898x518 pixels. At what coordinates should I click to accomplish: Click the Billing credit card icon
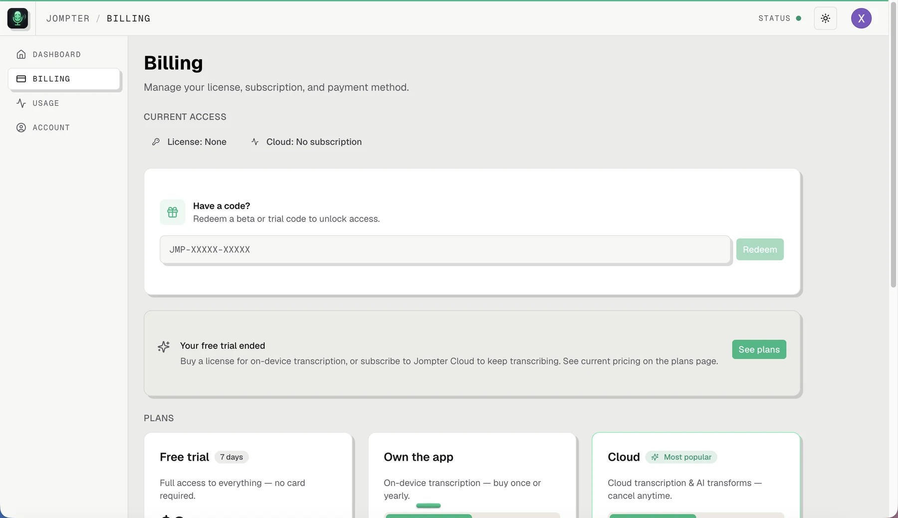click(21, 79)
